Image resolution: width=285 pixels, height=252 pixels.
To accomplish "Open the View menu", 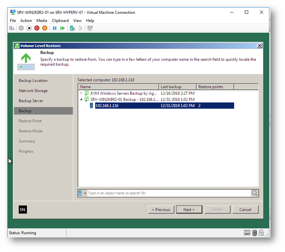I will 77,20.
